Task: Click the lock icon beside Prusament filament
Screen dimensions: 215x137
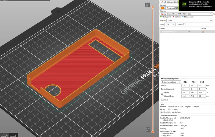Action: pos(165,8)
